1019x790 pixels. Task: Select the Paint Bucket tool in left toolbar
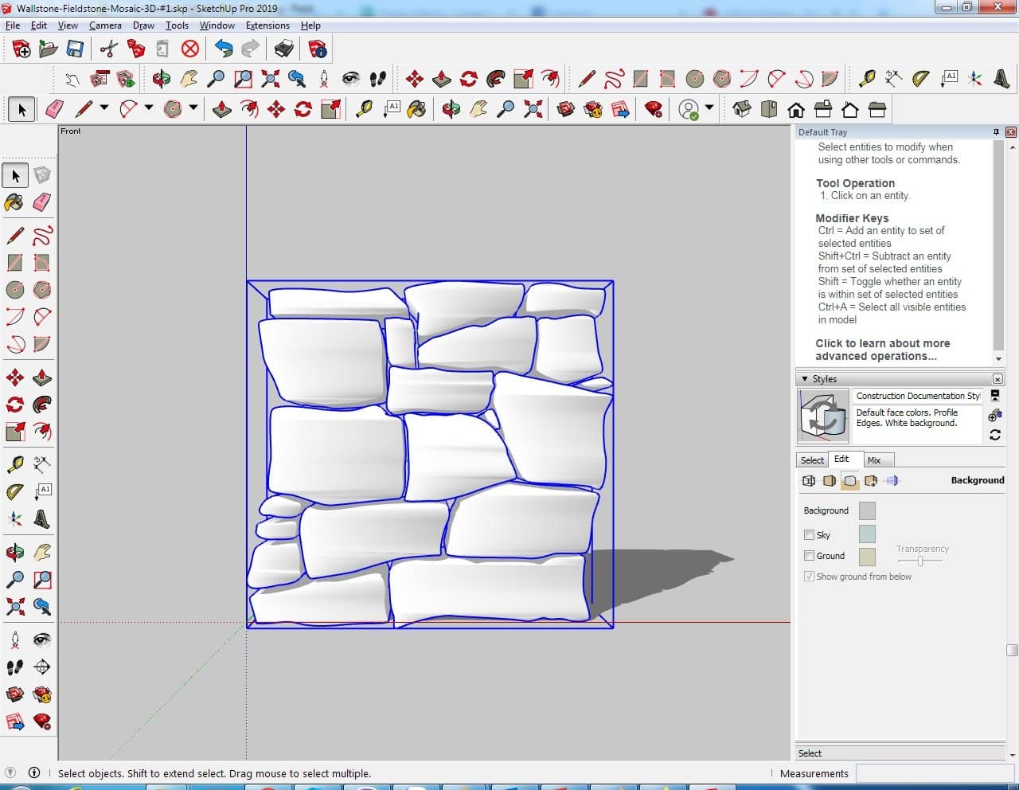[14, 202]
